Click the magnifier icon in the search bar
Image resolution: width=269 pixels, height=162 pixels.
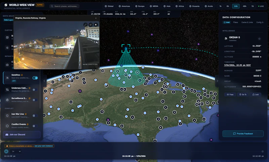pyautogui.click(x=52, y=6)
